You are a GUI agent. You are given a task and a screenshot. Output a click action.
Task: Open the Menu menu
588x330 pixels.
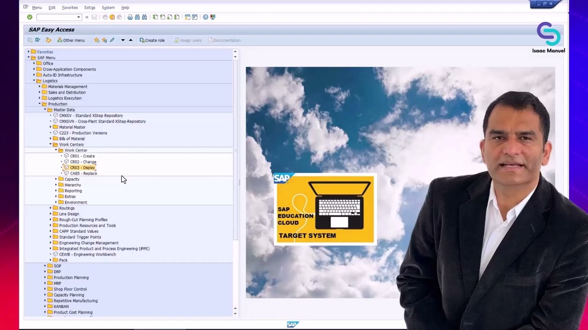(x=37, y=8)
